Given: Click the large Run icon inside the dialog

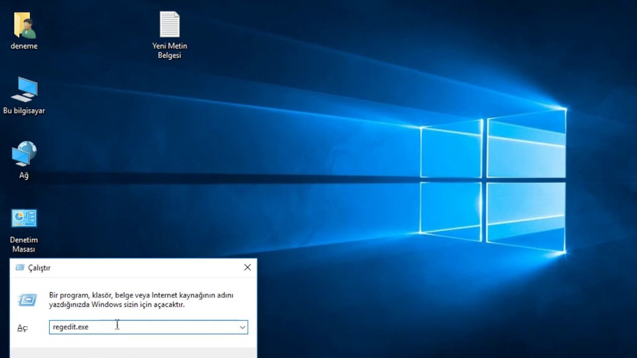Looking at the screenshot, I should (x=27, y=300).
